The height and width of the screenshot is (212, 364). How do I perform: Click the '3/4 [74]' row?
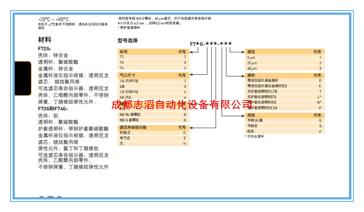[x=153, y=97]
